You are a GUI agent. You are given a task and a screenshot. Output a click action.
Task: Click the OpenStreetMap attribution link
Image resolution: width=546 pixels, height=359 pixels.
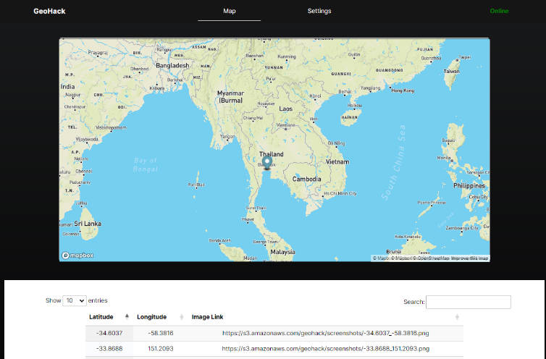coord(431,258)
